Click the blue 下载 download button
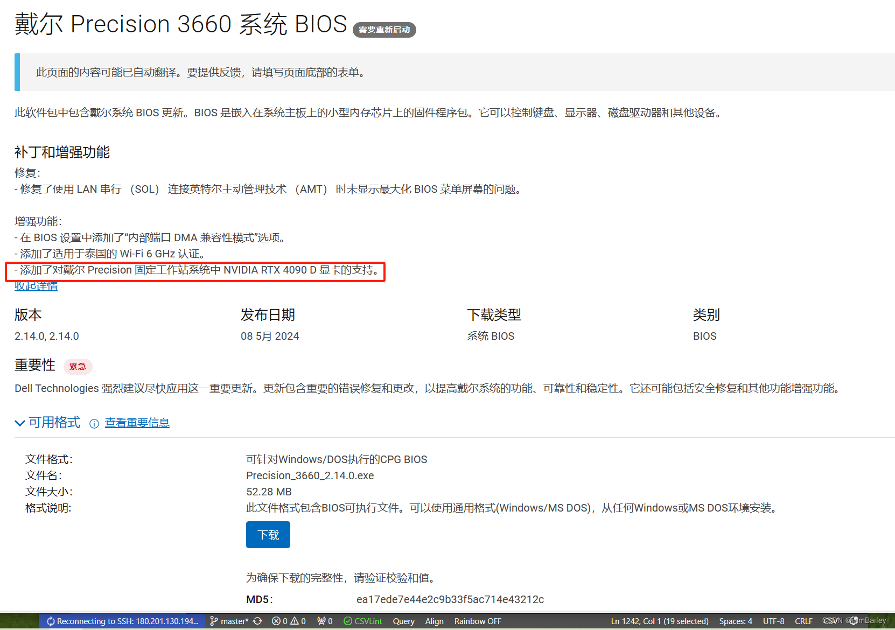895x630 pixels. 268,535
